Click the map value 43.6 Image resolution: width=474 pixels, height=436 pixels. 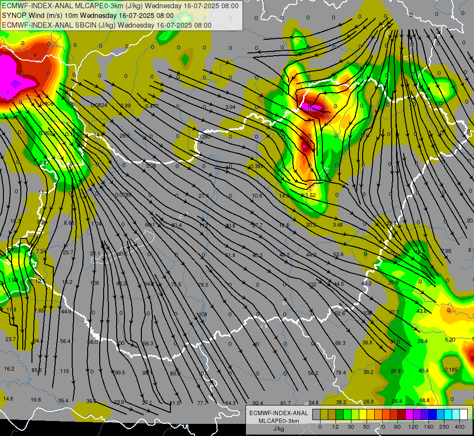point(422,311)
